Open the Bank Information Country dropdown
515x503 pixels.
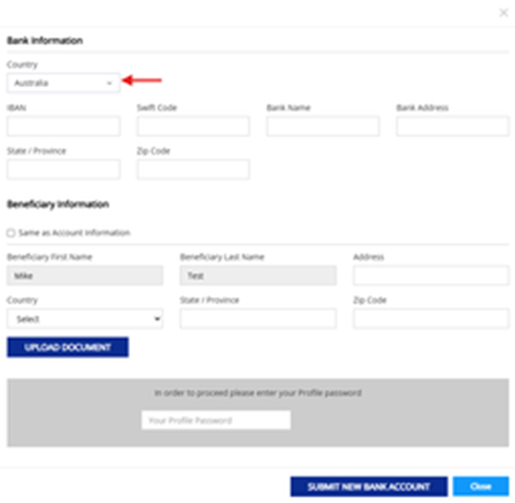63,83
